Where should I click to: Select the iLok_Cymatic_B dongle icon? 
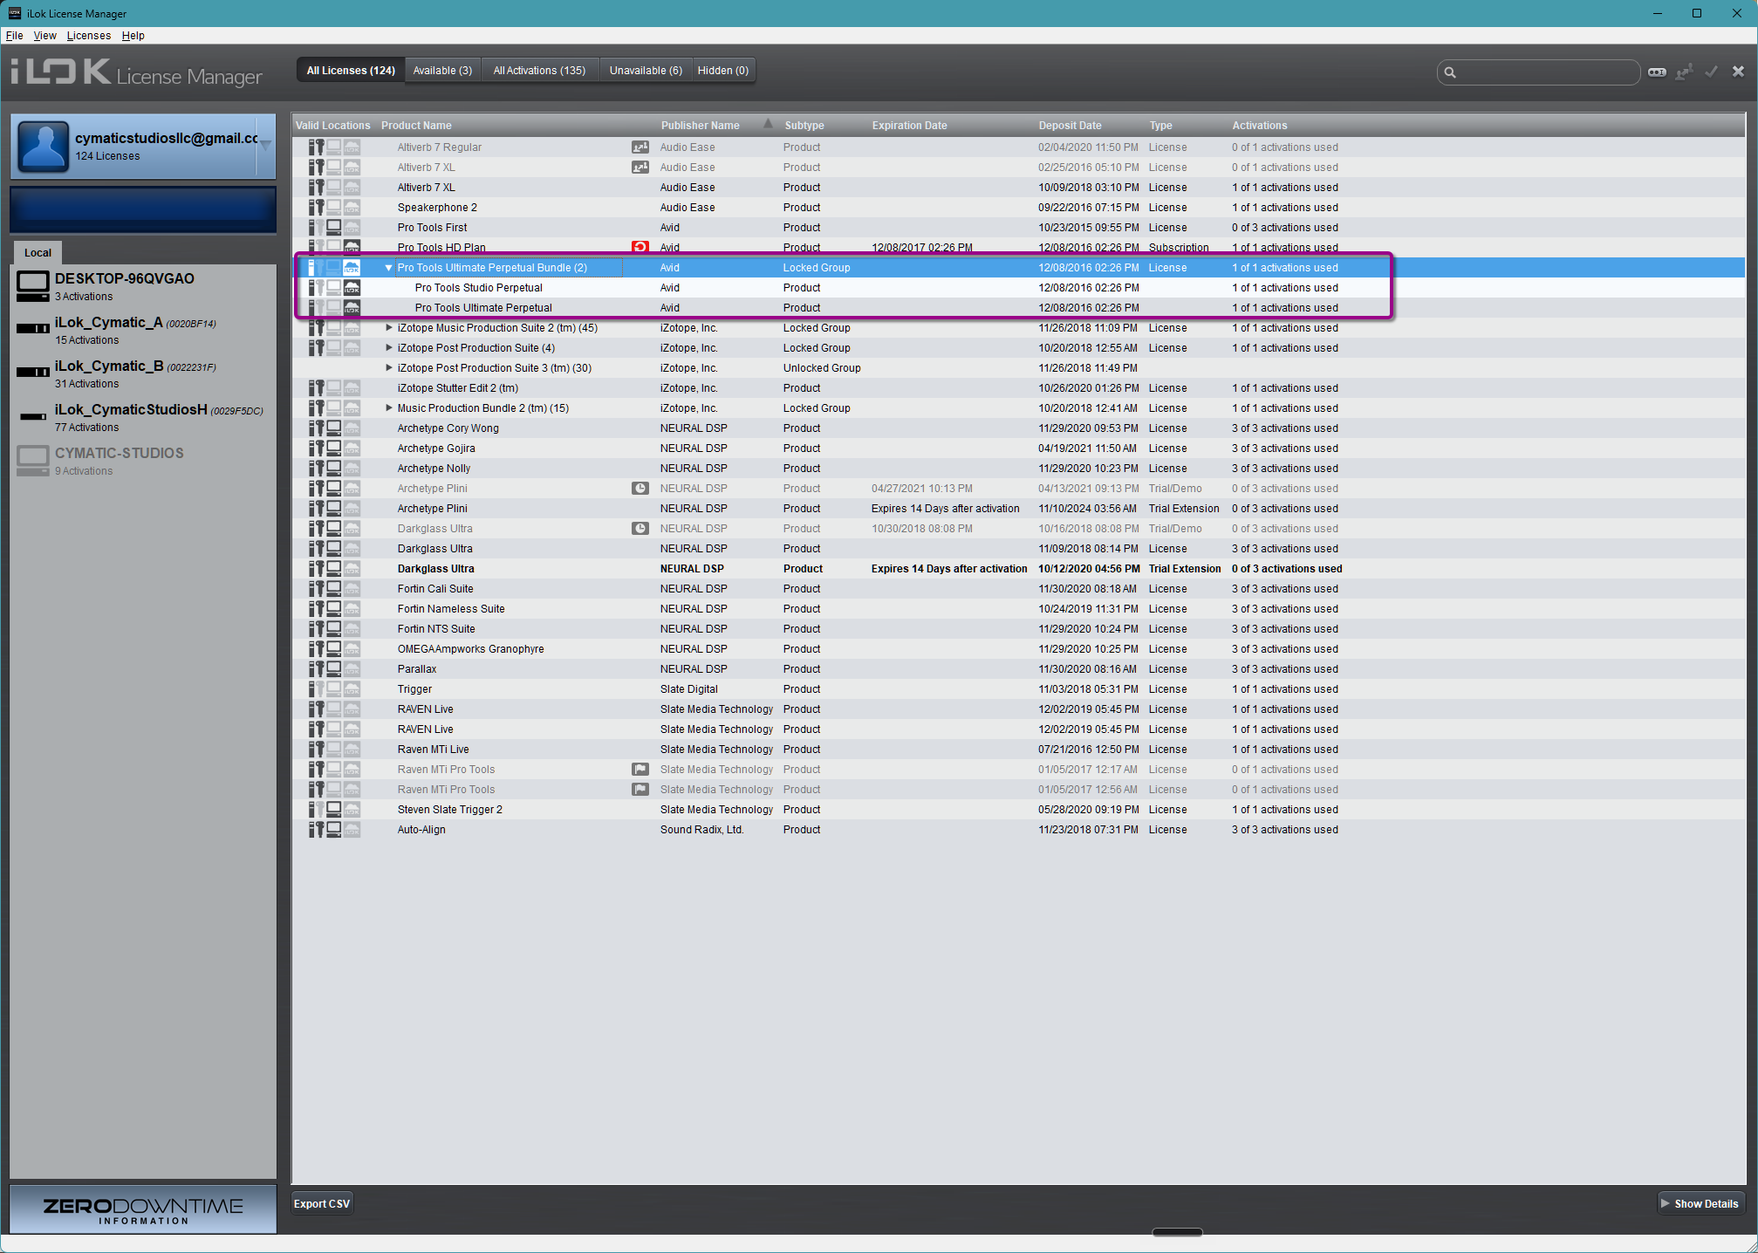click(x=33, y=373)
